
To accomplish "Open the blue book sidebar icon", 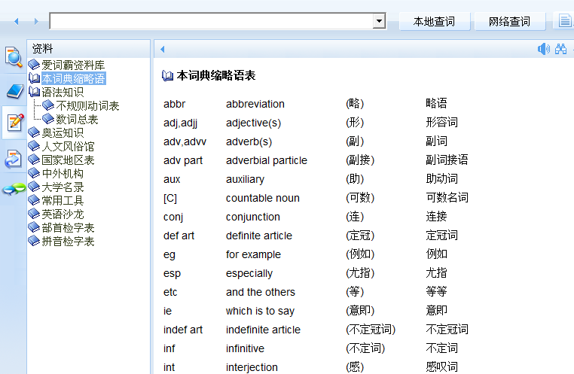I will pos(14,91).
